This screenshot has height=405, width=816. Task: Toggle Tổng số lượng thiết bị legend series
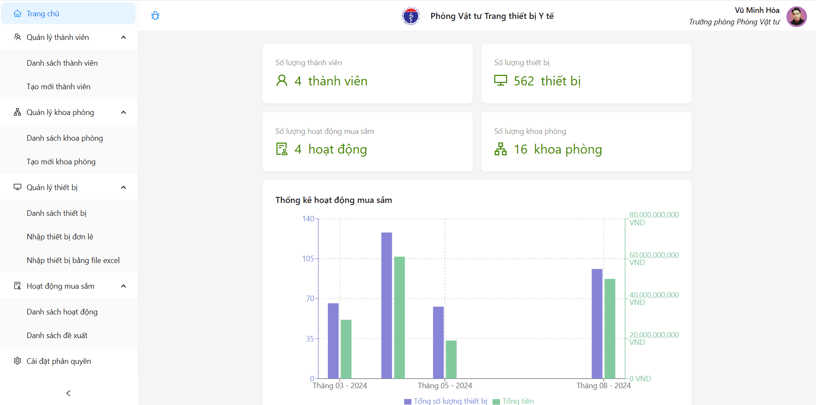point(446,401)
